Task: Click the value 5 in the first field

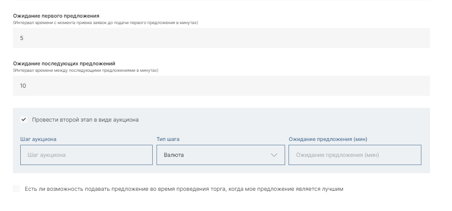Action: tap(22, 38)
